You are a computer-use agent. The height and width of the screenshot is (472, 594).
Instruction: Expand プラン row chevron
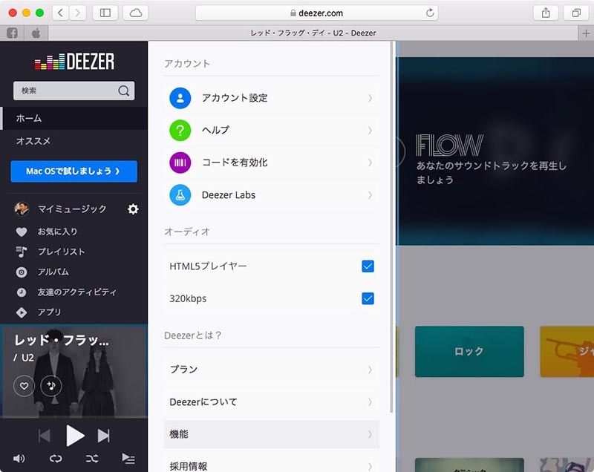point(370,370)
